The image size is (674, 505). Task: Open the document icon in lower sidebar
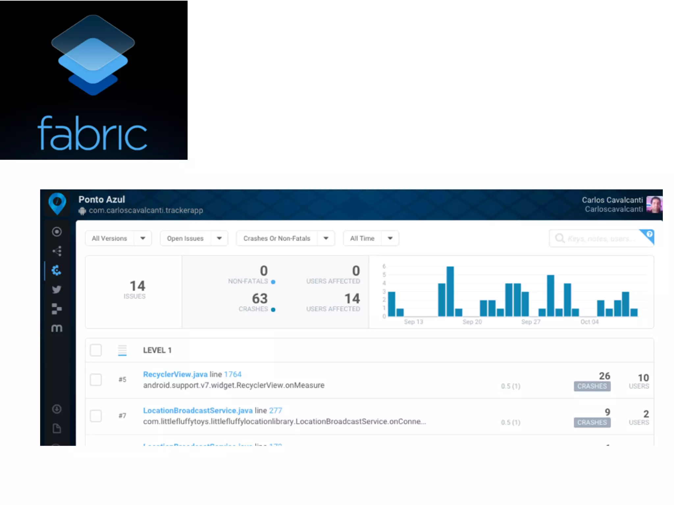coord(57,428)
